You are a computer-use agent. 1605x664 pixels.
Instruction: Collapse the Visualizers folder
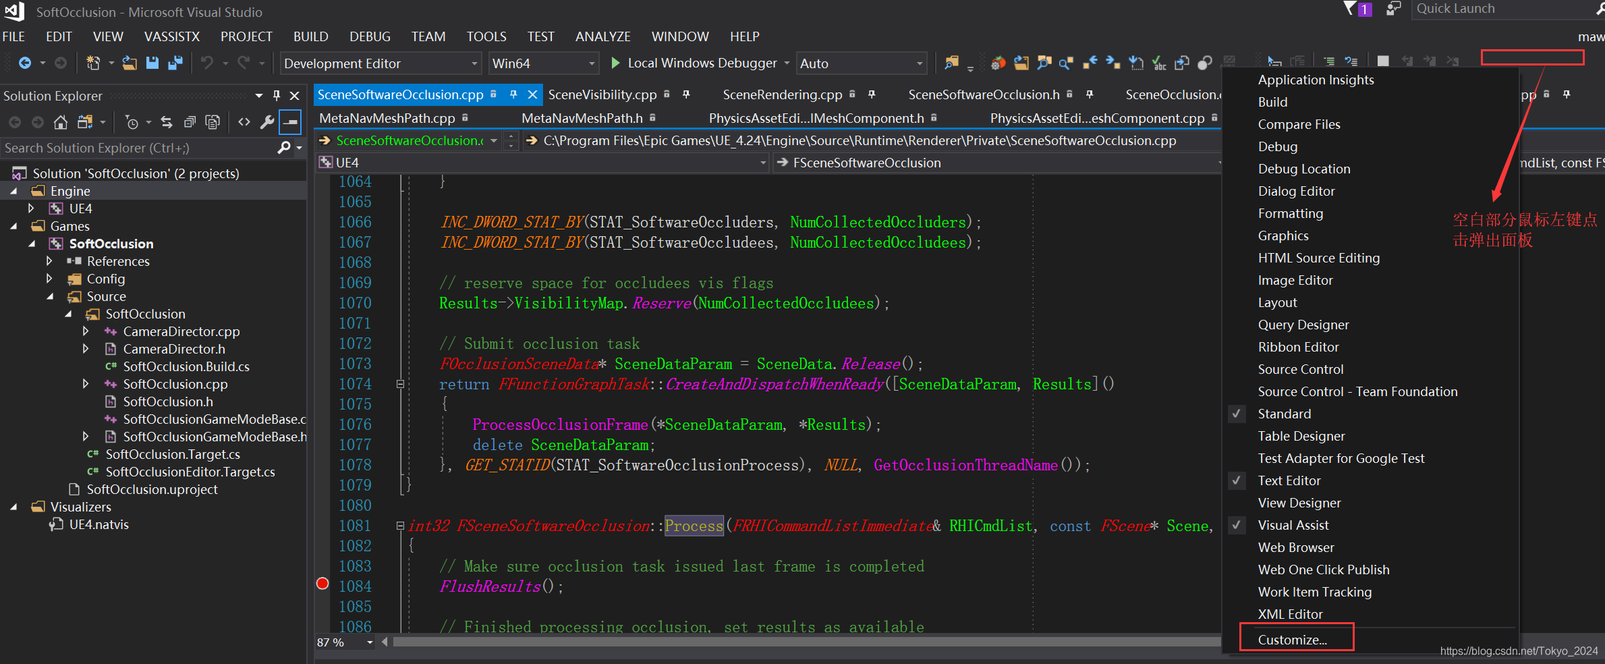[x=13, y=507]
